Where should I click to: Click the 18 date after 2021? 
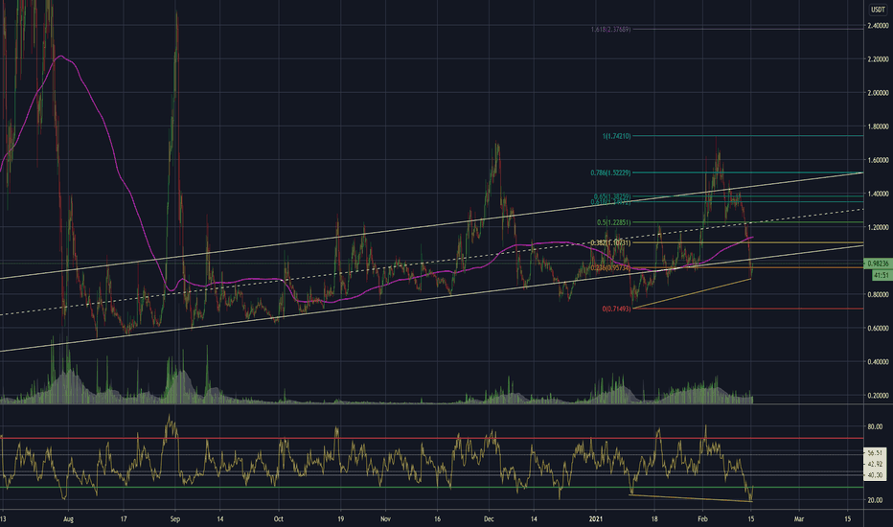[x=655, y=519]
